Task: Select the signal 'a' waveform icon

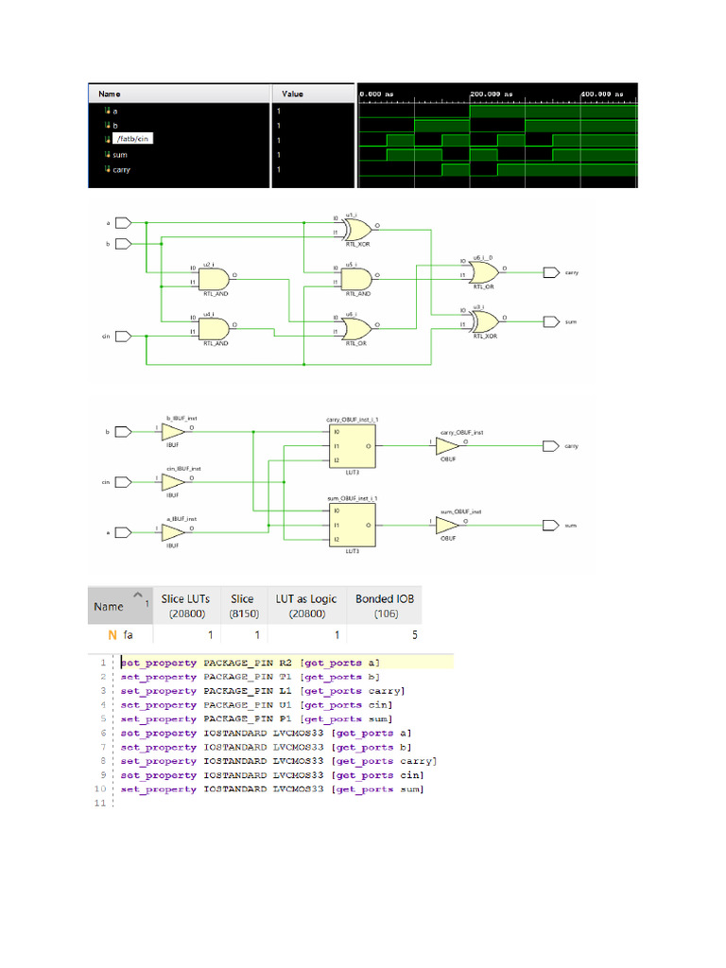Action: click(108, 112)
